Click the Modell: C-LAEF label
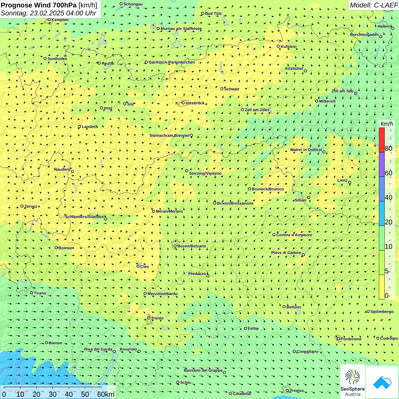The image size is (399, 399). click(374, 5)
